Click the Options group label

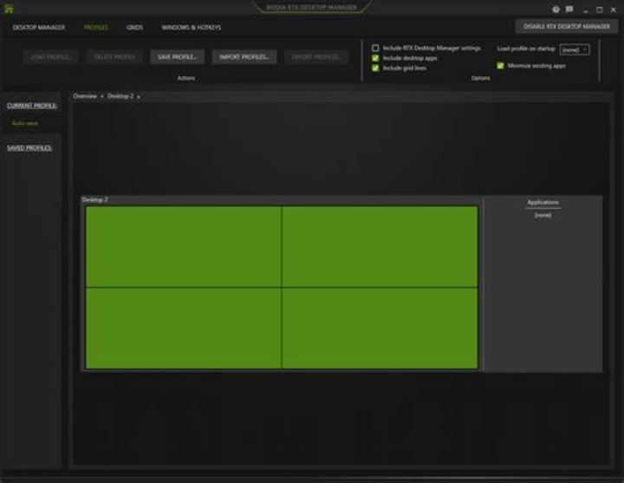point(480,78)
